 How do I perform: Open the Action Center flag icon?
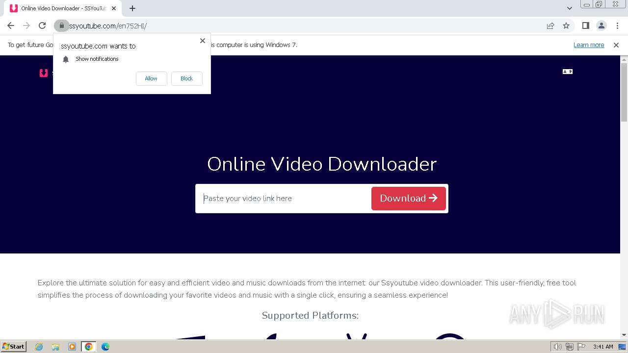coord(581,347)
